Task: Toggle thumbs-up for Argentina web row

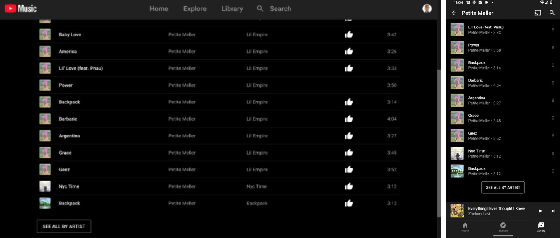Action: [x=349, y=136]
